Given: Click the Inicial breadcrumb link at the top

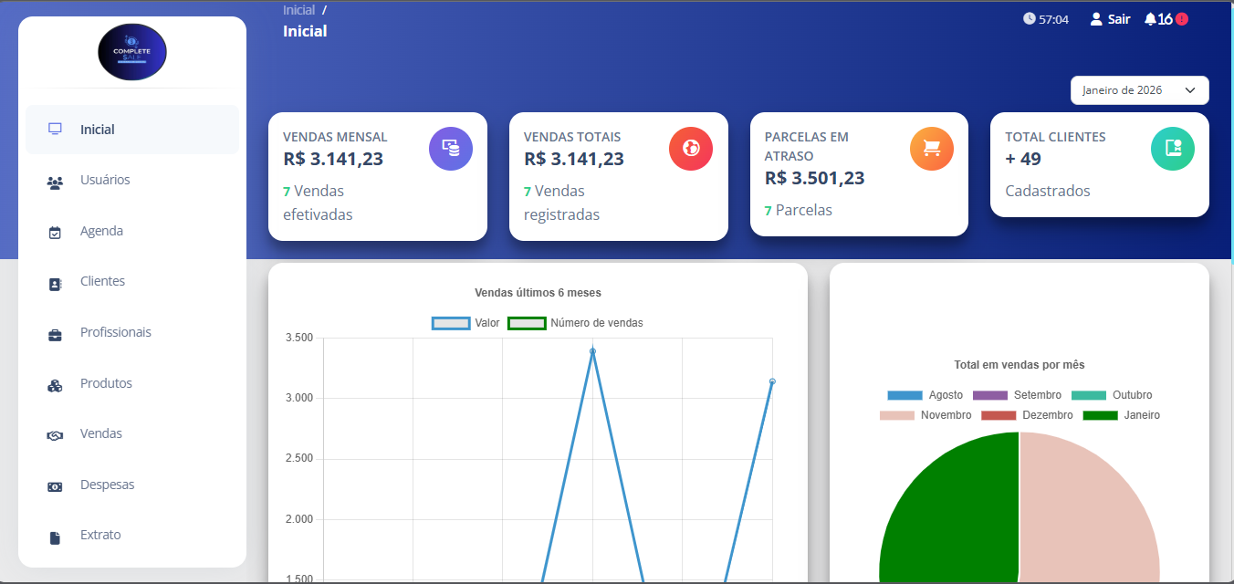Looking at the screenshot, I should click(x=298, y=9).
